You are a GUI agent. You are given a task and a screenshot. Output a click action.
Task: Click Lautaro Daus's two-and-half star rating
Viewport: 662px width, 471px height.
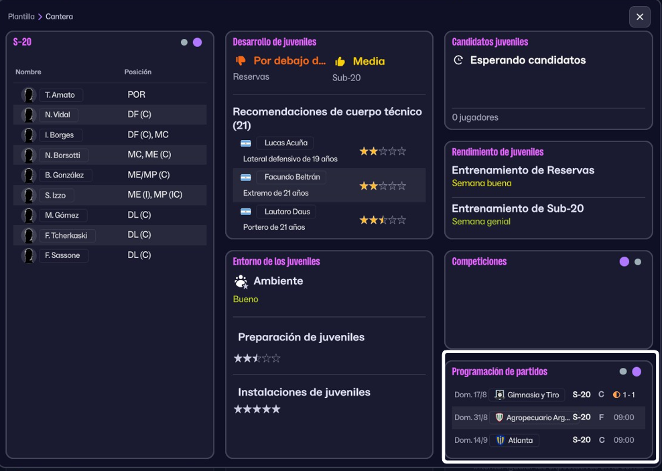383,220
